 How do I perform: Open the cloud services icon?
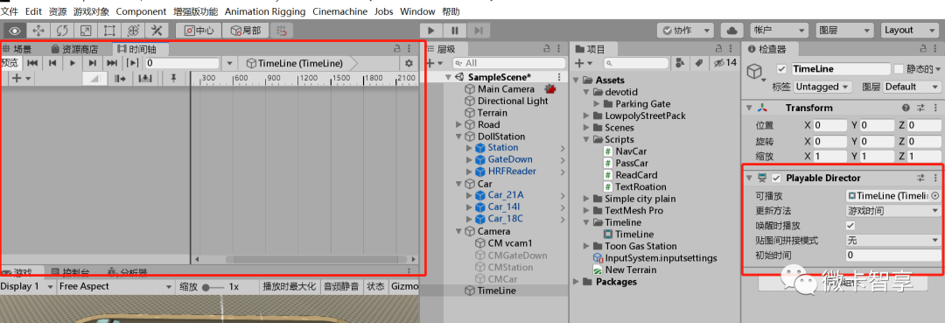(731, 30)
